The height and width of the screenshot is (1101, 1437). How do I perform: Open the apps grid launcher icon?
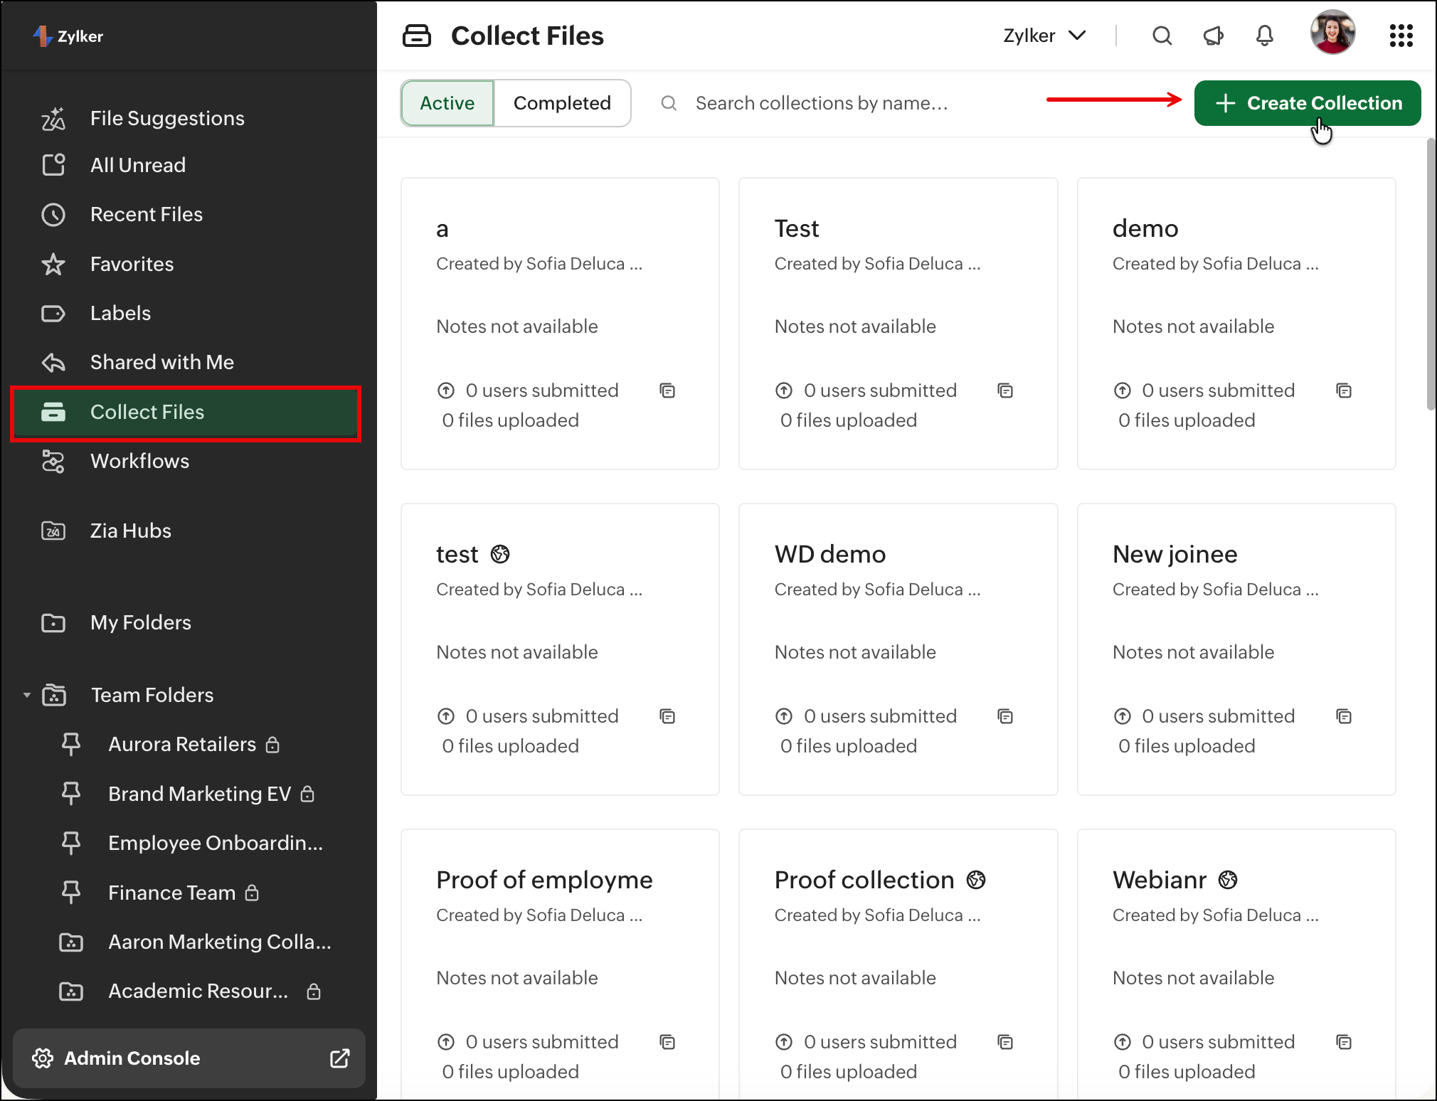tap(1401, 36)
